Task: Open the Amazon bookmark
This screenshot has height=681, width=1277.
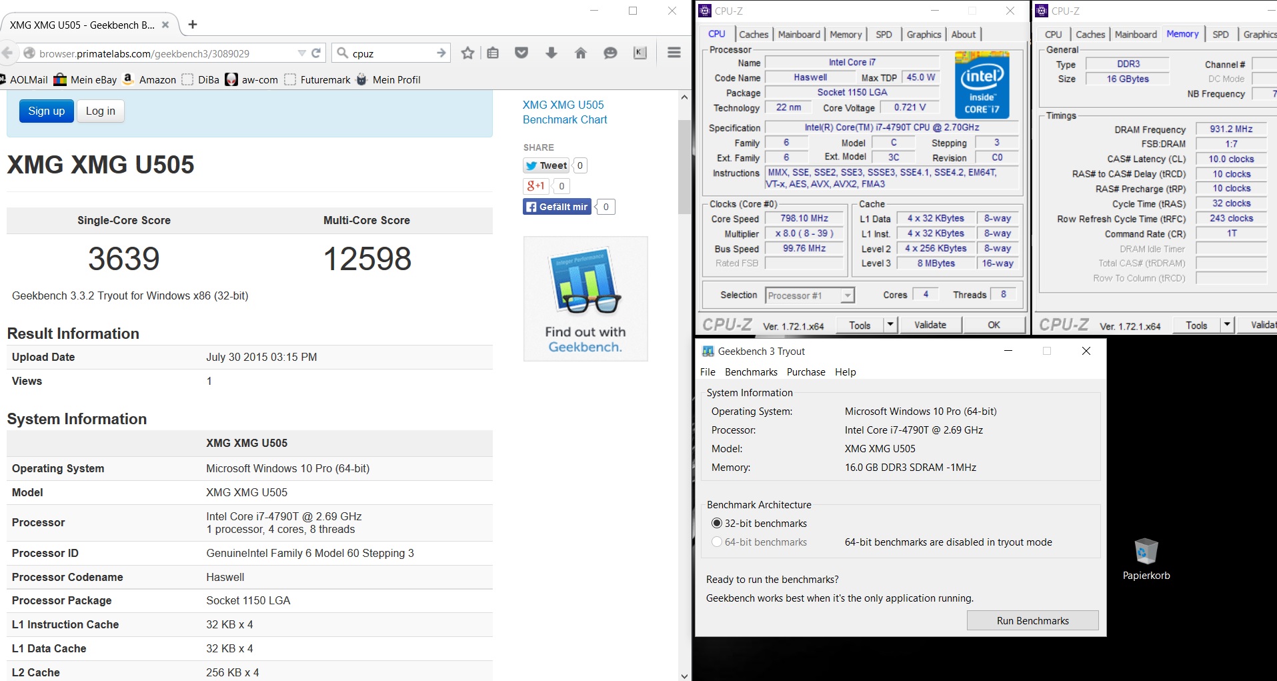Action: (149, 79)
